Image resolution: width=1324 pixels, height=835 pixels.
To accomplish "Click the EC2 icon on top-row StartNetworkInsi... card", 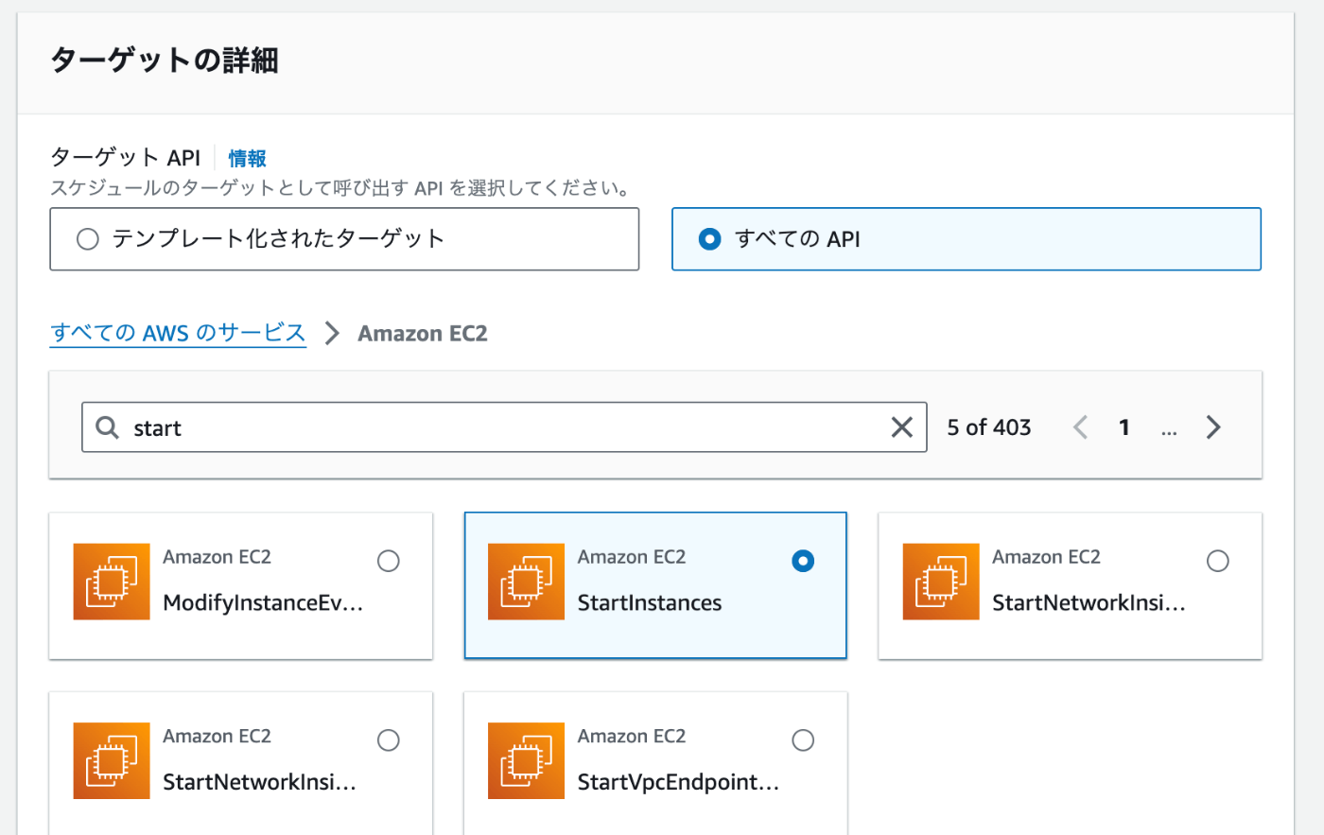I will [941, 582].
